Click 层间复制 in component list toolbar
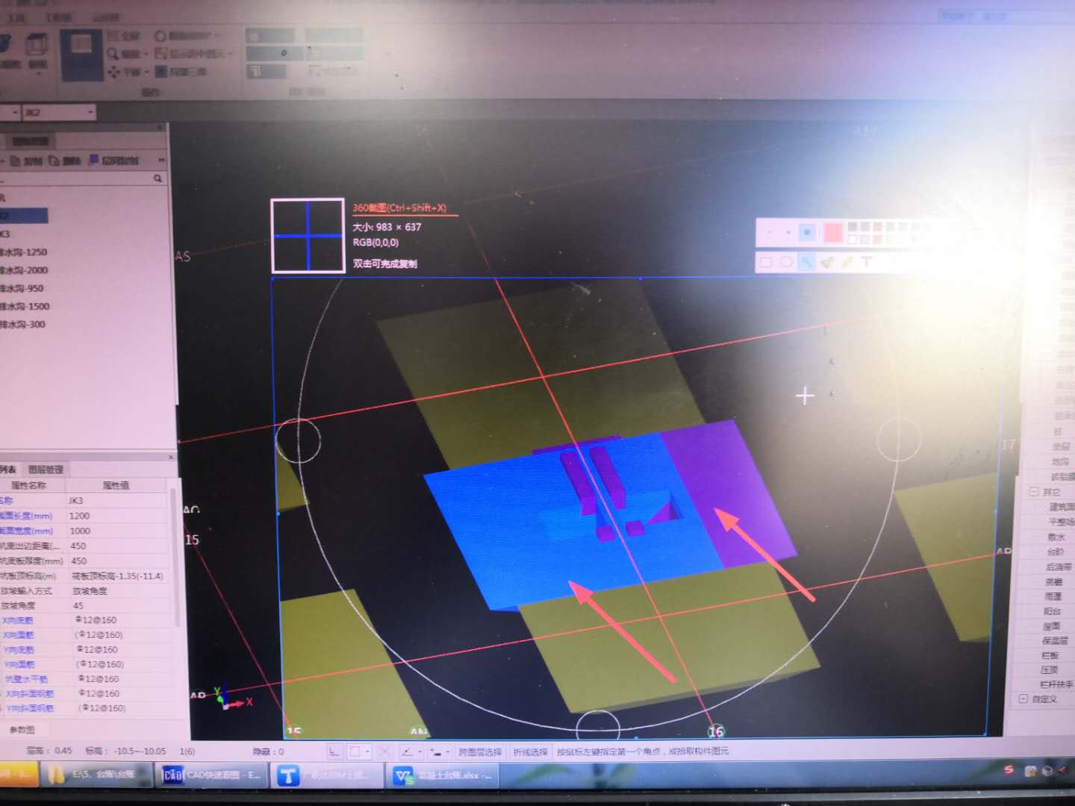 [114, 160]
